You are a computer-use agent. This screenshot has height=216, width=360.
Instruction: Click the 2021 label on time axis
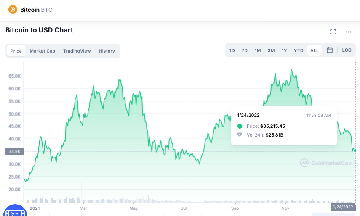[x=35, y=208]
